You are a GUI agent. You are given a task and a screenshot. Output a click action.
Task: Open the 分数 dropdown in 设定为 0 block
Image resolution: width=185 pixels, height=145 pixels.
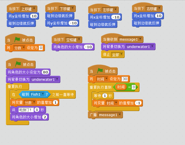click(19, 48)
